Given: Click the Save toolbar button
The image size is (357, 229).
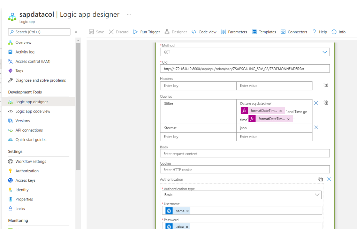Looking at the screenshot, I should pyautogui.click(x=97, y=32).
